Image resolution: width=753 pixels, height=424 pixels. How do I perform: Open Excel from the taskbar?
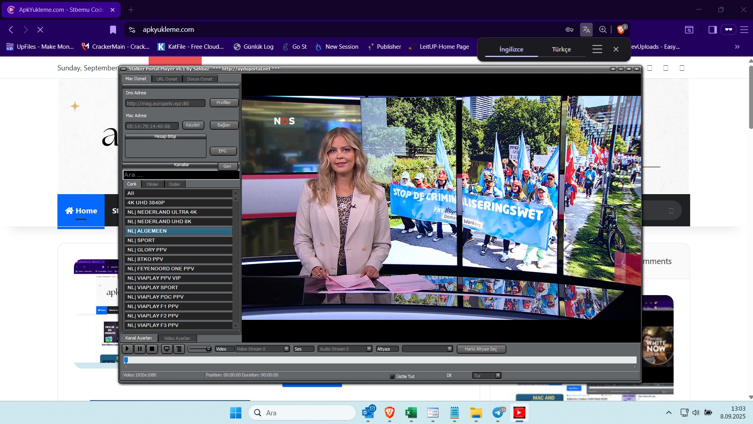pos(411,413)
